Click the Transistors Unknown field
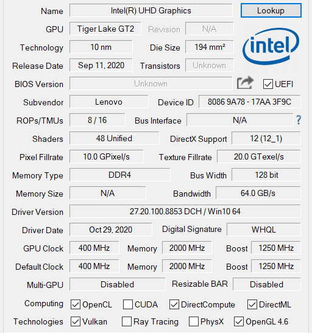Image resolution: width=312 pixels, height=333 pixels. click(210, 65)
